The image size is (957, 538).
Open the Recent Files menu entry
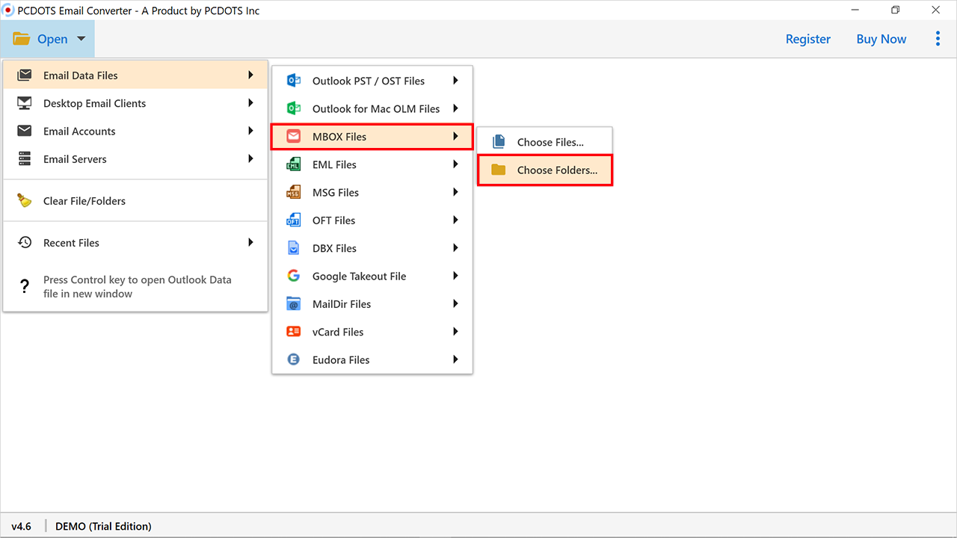135,242
